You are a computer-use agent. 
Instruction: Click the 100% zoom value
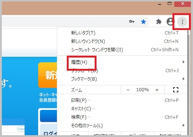[x=142, y=90]
